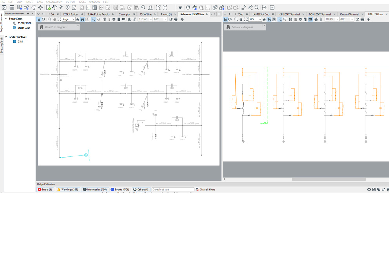Image resolution: width=389 pixels, height=279 pixels.
Task: Collapse the Study Cases tree node
Action: pos(6,18)
